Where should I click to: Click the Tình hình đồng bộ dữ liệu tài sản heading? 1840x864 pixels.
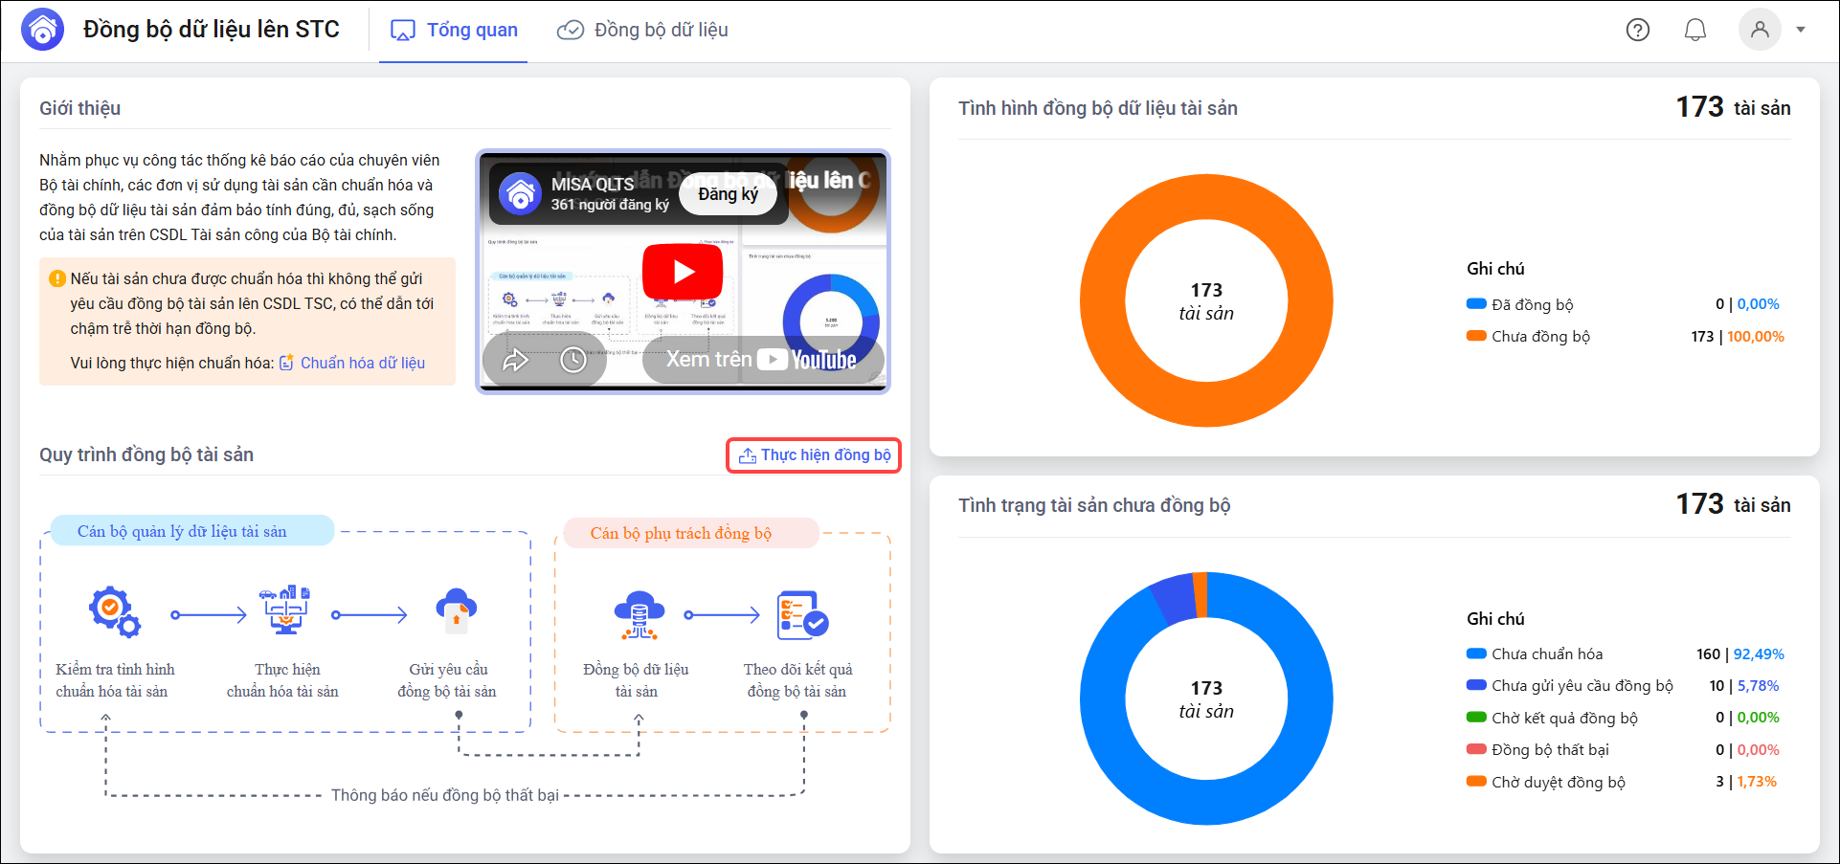tap(1098, 108)
